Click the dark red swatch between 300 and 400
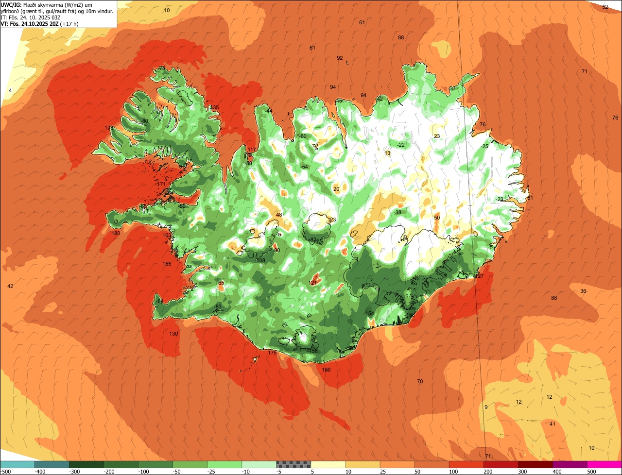Viewport: 622px width, 475px height. (x=535, y=464)
